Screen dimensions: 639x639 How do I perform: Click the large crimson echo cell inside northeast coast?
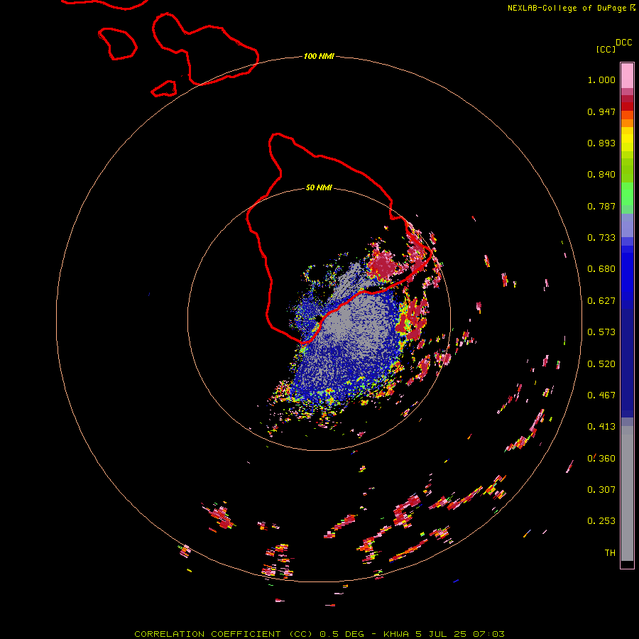(382, 265)
